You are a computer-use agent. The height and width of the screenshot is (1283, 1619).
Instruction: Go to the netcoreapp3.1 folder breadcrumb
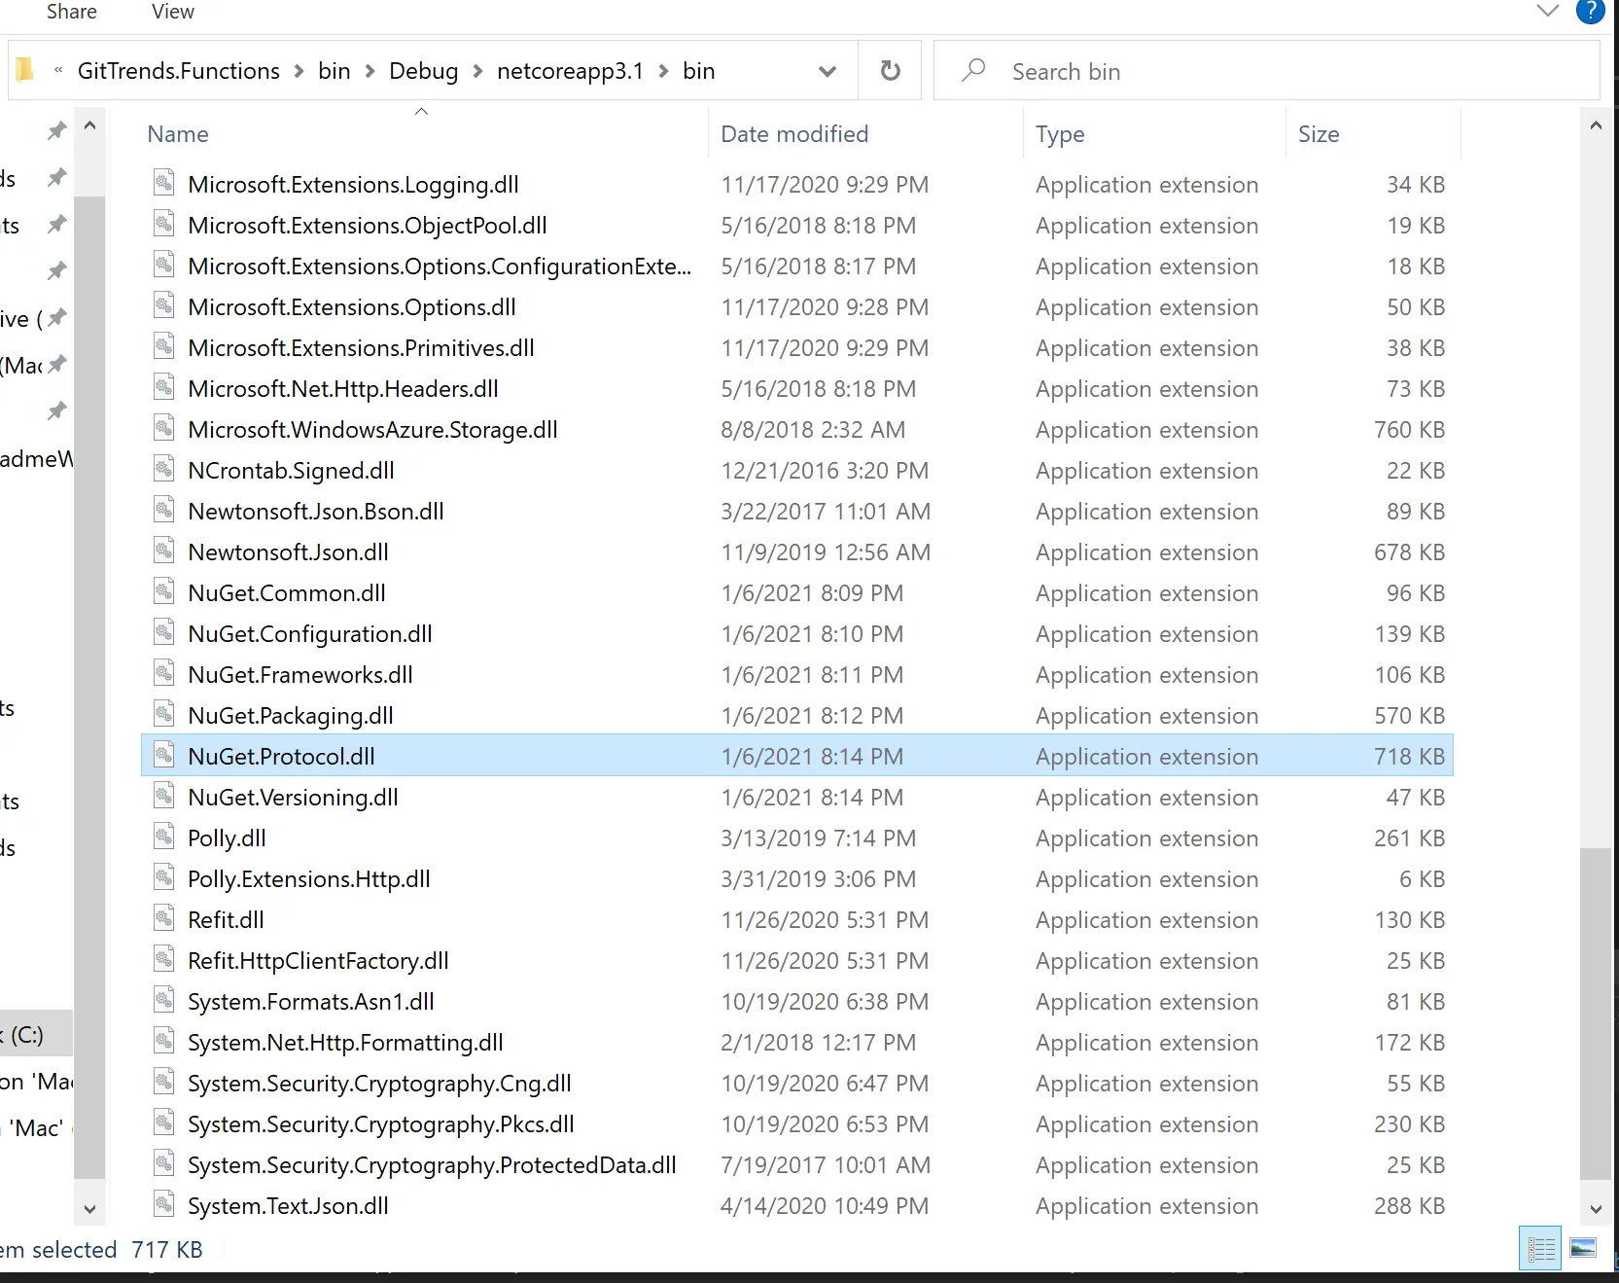click(570, 71)
